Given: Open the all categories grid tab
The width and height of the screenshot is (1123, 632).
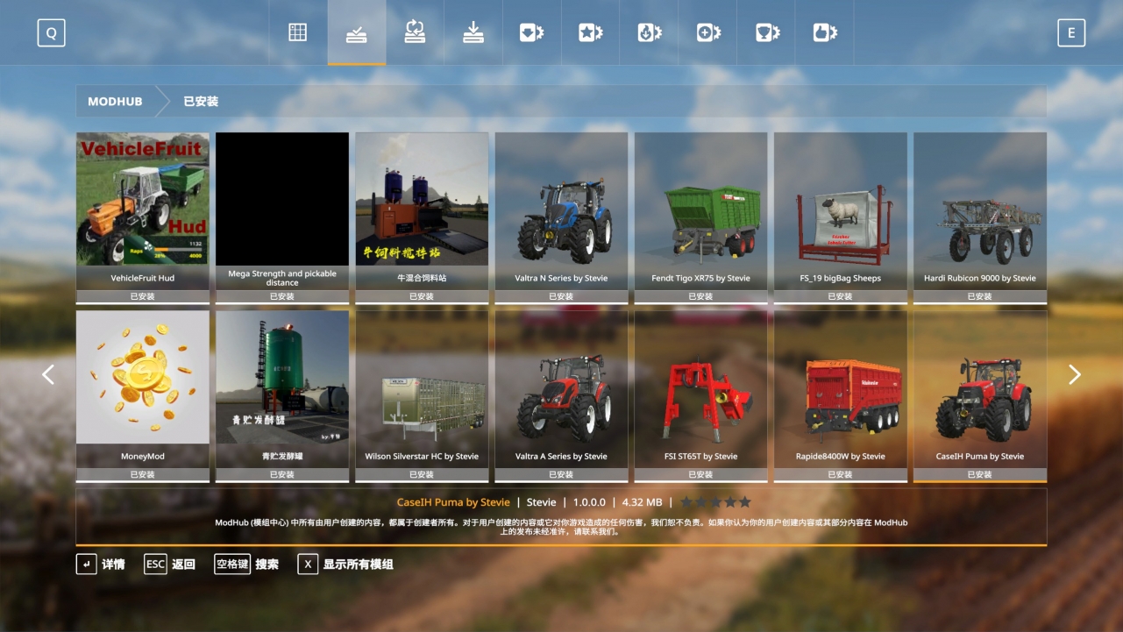Looking at the screenshot, I should point(298,33).
